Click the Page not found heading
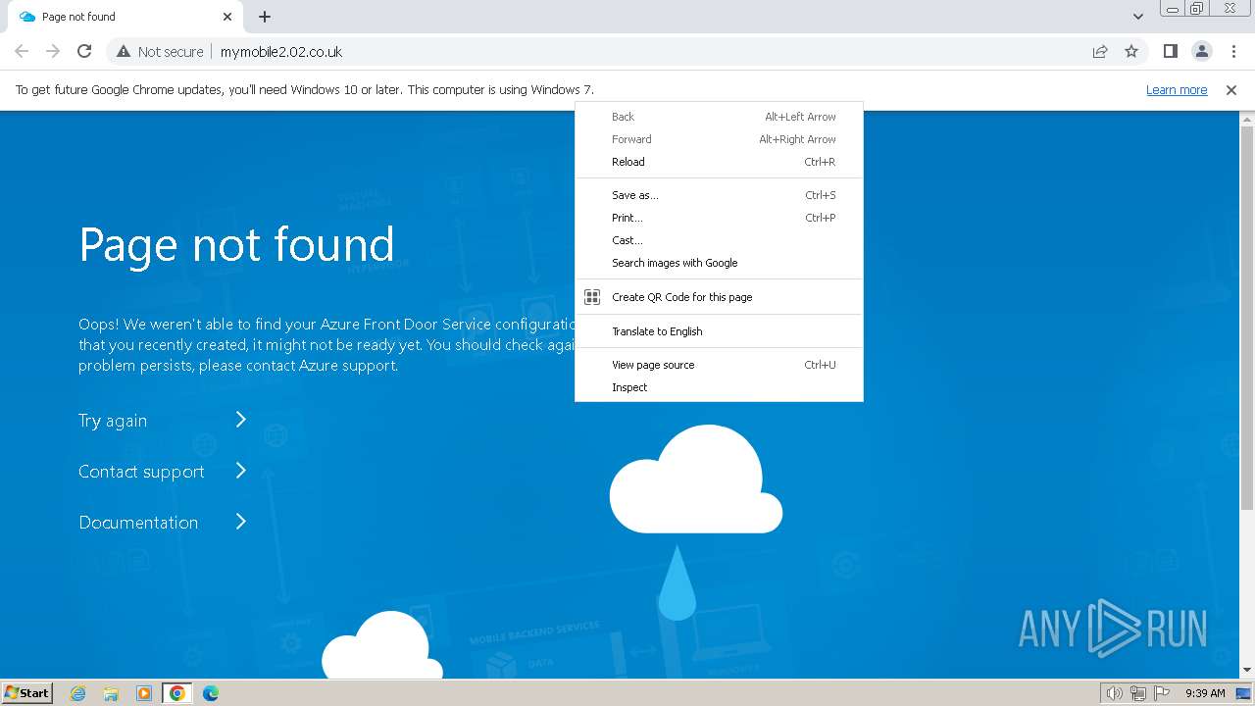Screen dimensions: 1255x706 click(236, 244)
